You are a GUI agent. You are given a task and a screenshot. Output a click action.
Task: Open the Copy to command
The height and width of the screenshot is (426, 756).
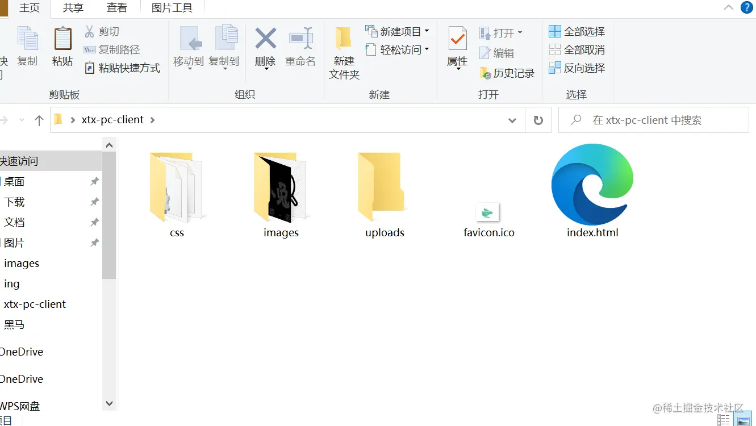click(224, 47)
